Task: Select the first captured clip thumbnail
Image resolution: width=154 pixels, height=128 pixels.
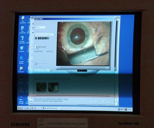Action: click(41, 87)
